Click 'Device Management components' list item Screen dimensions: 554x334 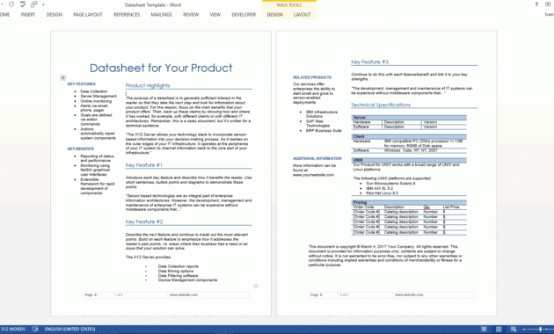(x=187, y=280)
